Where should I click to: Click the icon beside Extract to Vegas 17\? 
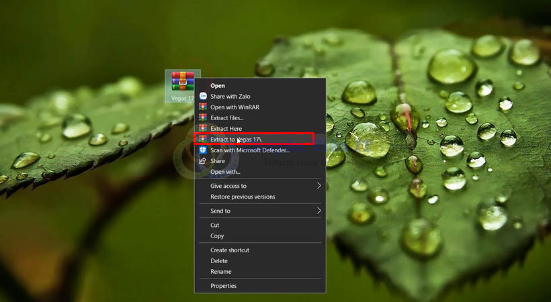tap(203, 140)
